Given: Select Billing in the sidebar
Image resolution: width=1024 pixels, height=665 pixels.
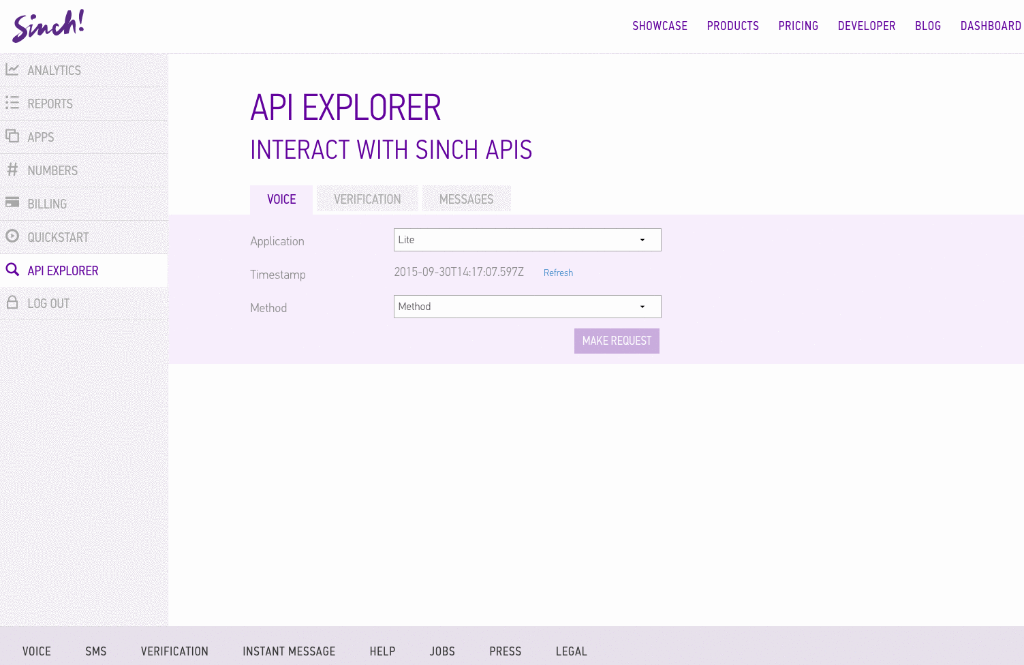Looking at the screenshot, I should (84, 204).
